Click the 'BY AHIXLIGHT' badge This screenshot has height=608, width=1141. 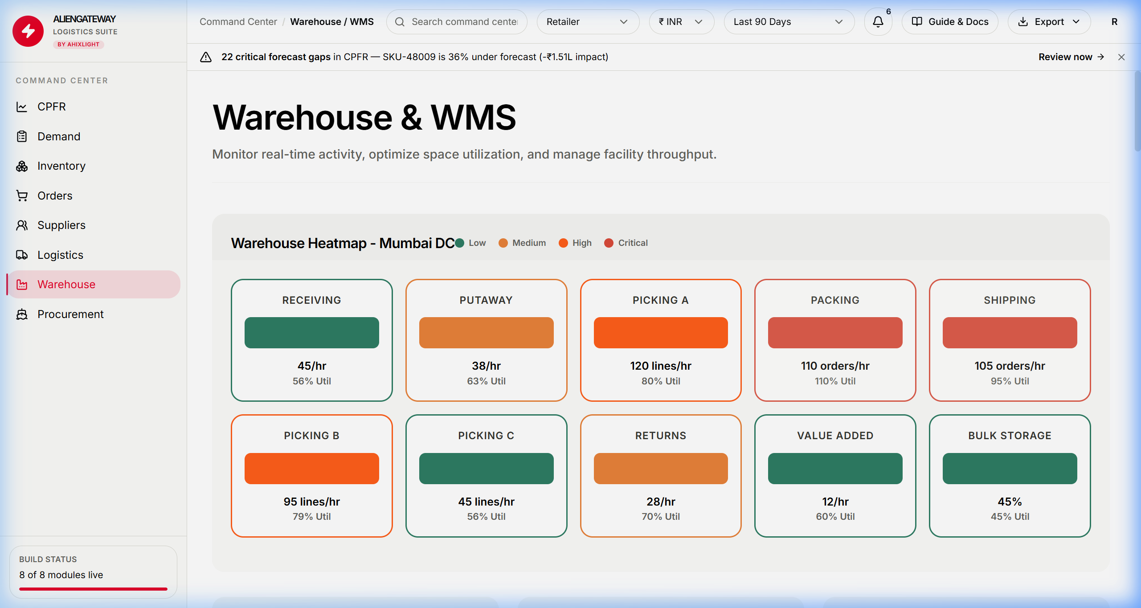coord(78,44)
